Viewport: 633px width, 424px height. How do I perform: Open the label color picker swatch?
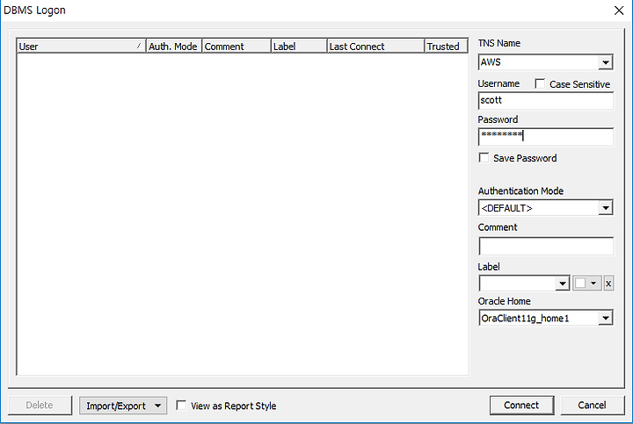[587, 284]
